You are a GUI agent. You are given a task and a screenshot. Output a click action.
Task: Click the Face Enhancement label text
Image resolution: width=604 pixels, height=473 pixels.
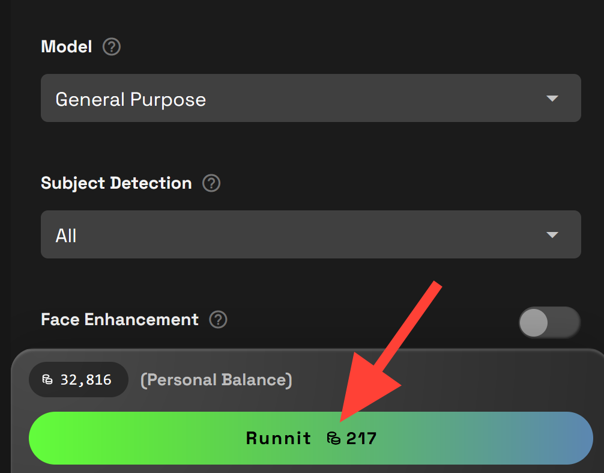pyautogui.click(x=119, y=320)
